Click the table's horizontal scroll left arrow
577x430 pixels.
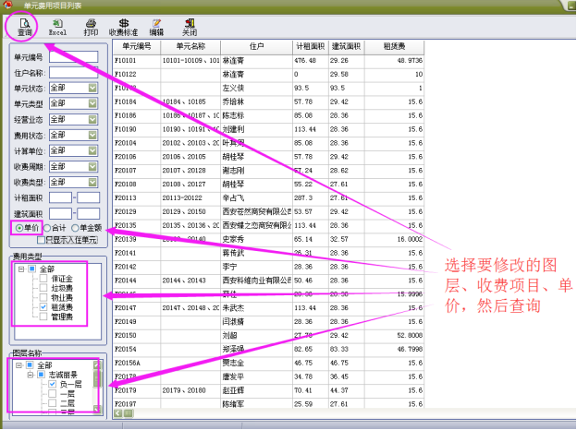pyautogui.click(x=117, y=413)
